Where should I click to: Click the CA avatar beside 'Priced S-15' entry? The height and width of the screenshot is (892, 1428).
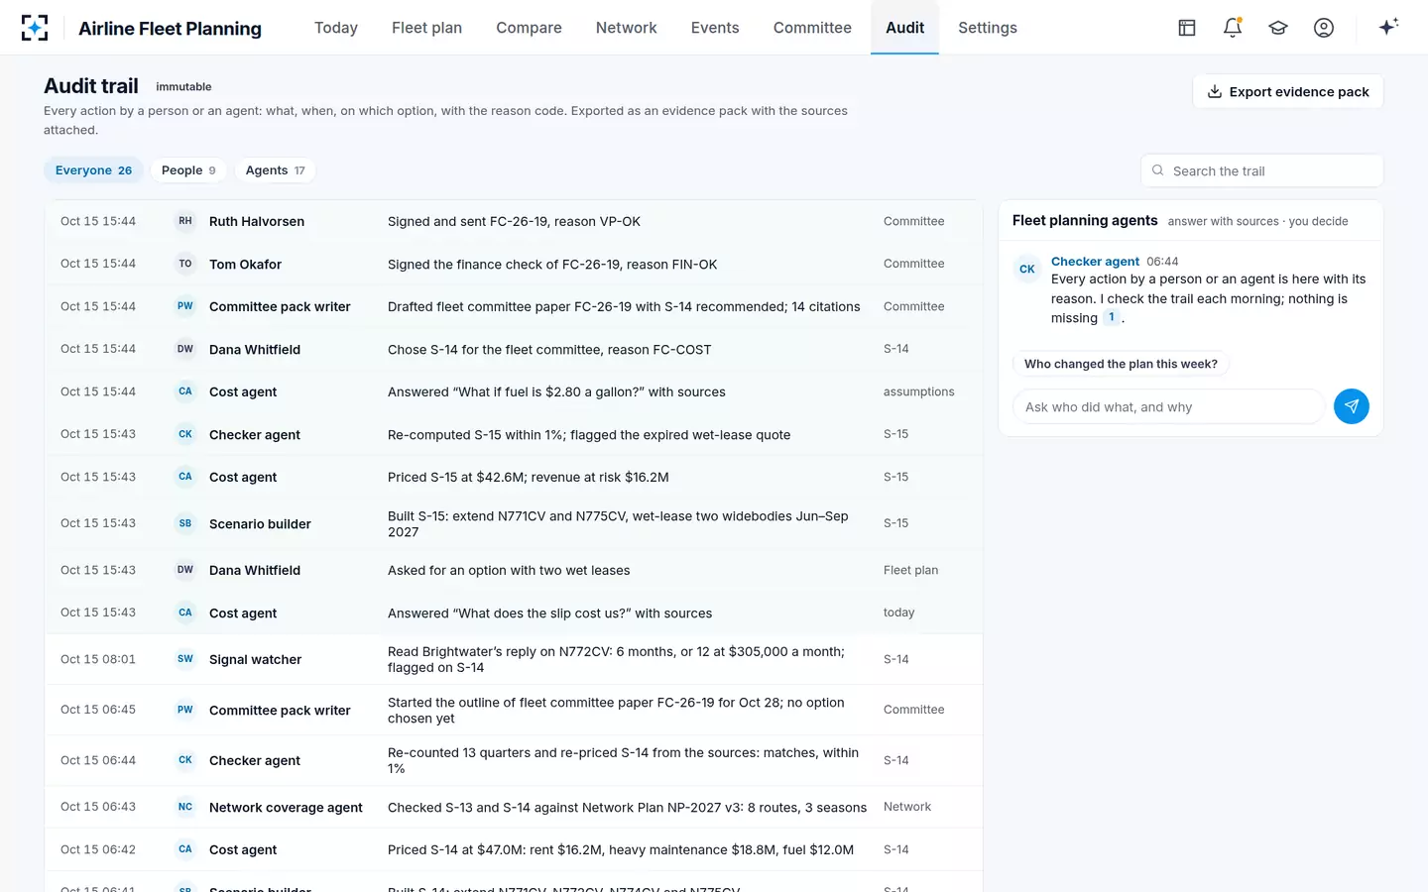185,477
